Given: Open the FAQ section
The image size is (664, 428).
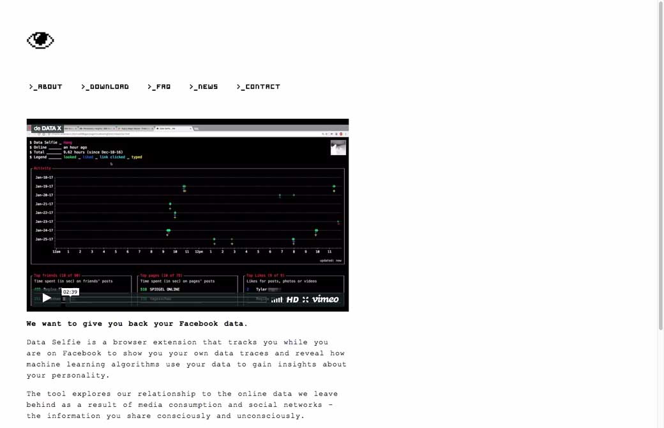Looking at the screenshot, I should 159,87.
